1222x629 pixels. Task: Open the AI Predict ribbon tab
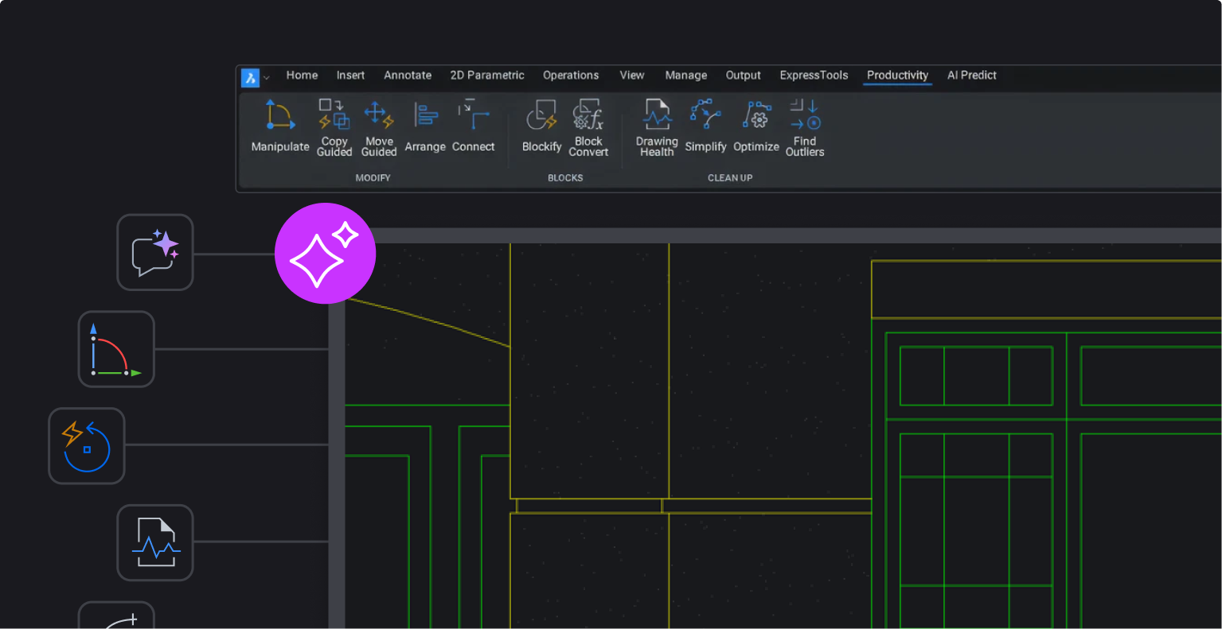[x=971, y=75]
